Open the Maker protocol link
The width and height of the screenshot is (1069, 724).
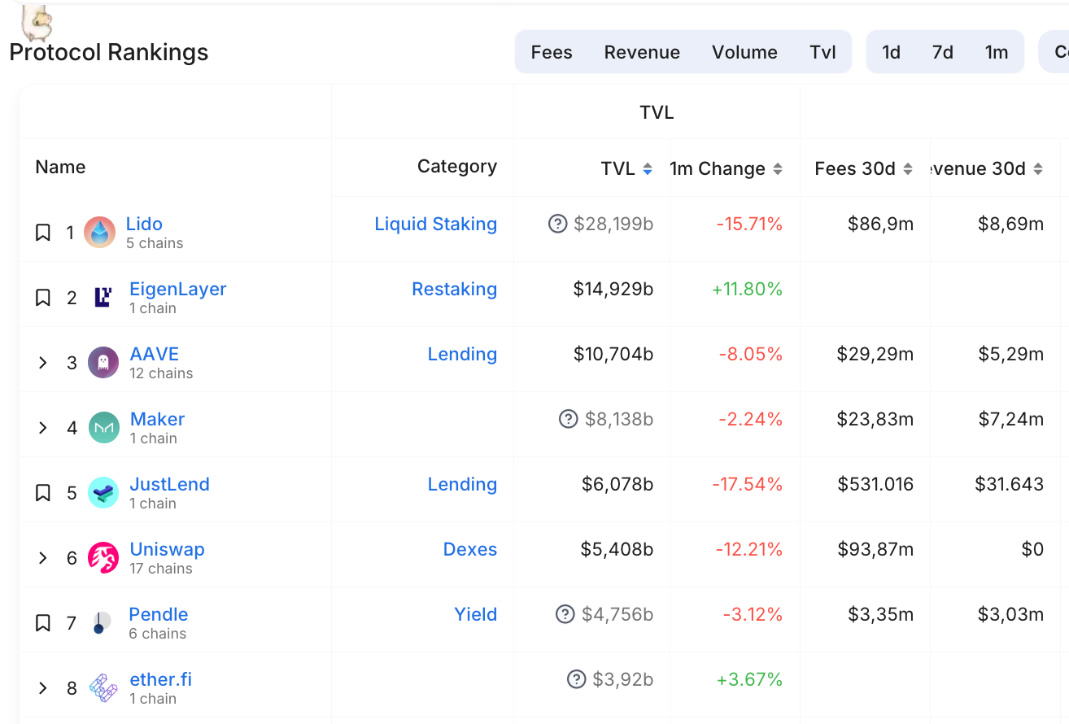tap(158, 419)
